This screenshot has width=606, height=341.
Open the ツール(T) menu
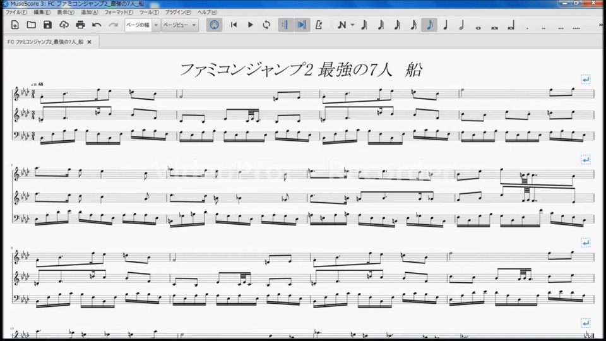[149, 13]
